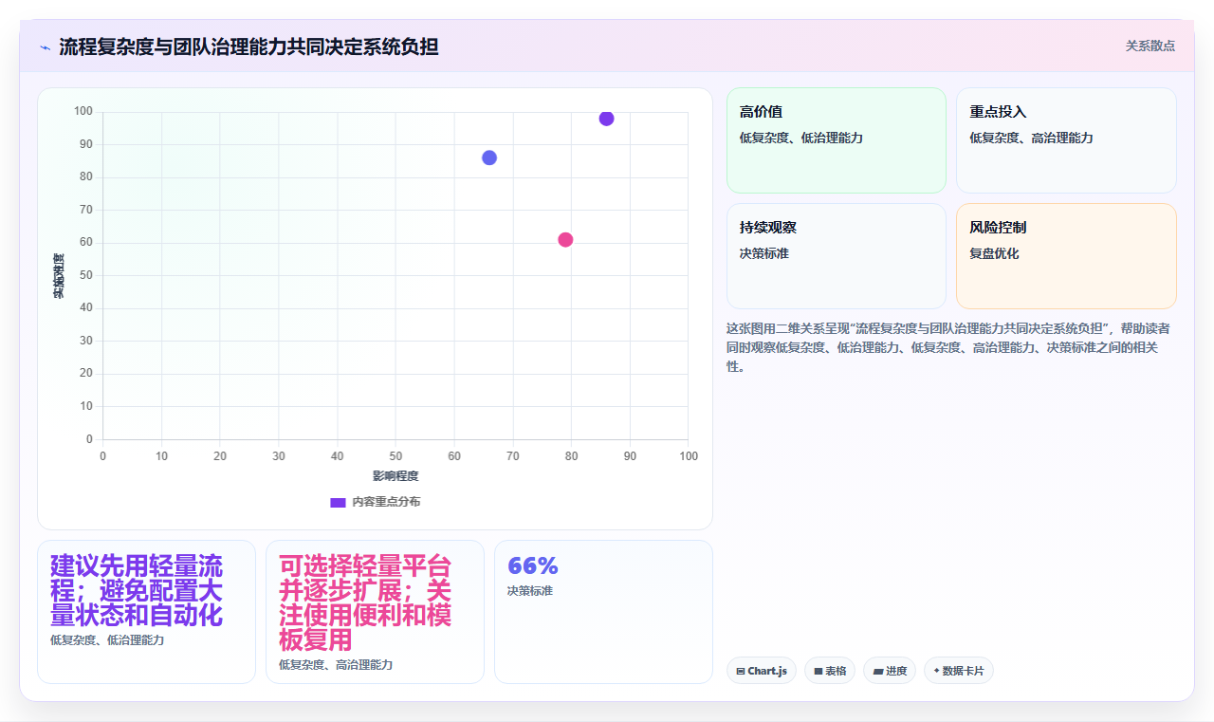Open the 持续观察 quadrant card
The image size is (1214, 722).
point(837,256)
